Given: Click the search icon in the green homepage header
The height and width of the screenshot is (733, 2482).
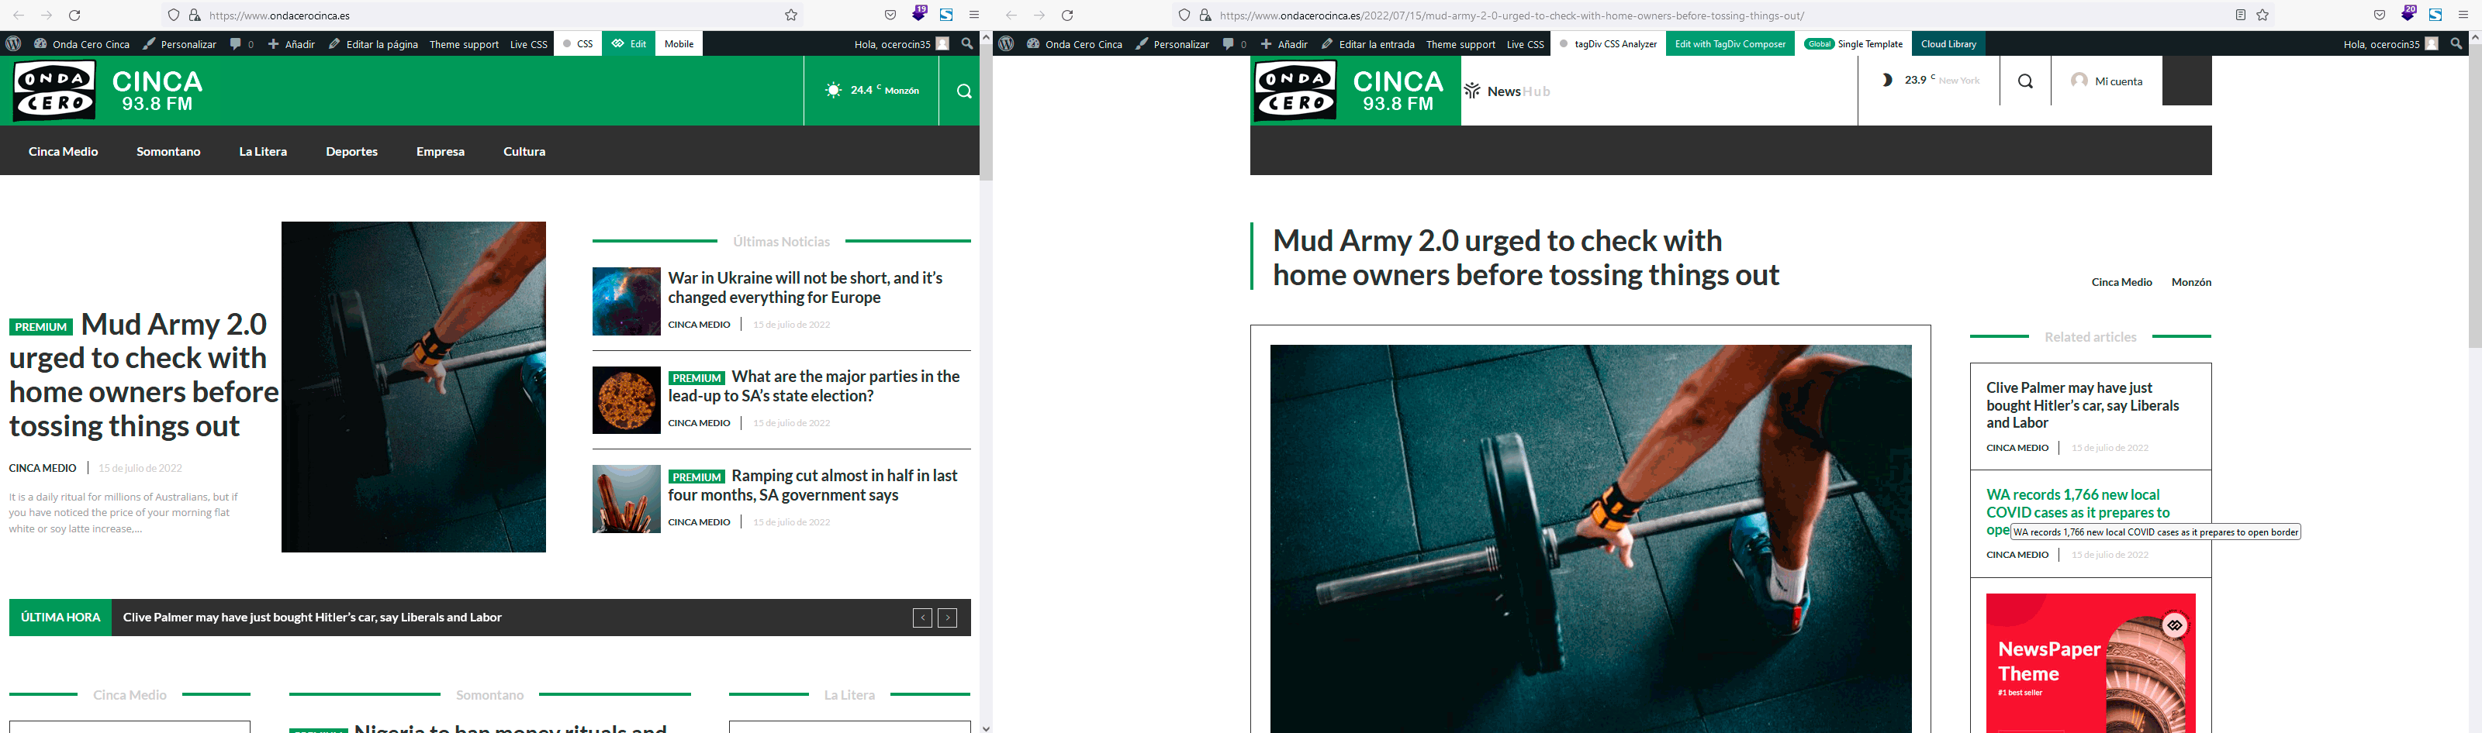Looking at the screenshot, I should coord(963,91).
